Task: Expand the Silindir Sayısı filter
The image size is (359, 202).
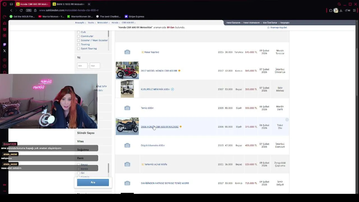Action: 86,133
